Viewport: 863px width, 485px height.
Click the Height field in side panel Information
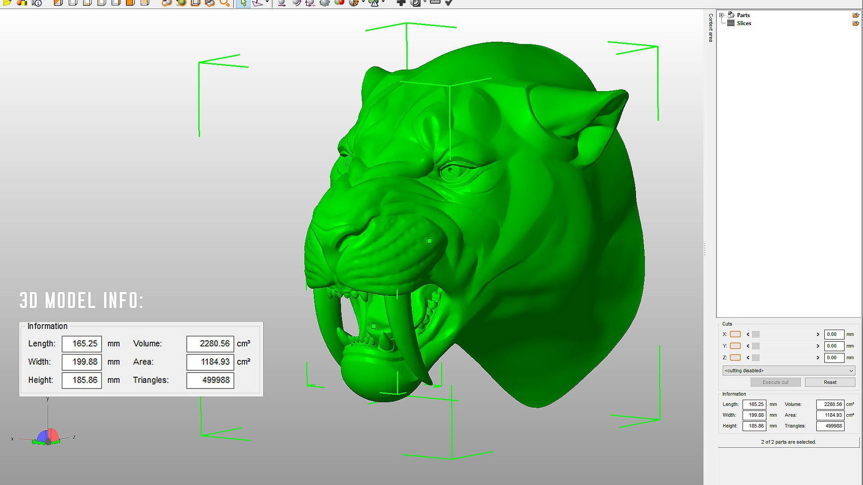pos(754,426)
